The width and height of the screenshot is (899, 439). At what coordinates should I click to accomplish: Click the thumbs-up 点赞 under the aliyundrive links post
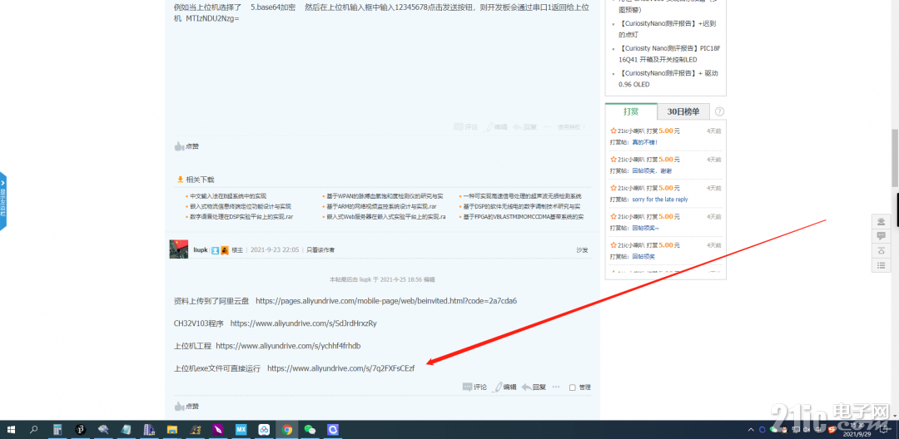coord(187,406)
